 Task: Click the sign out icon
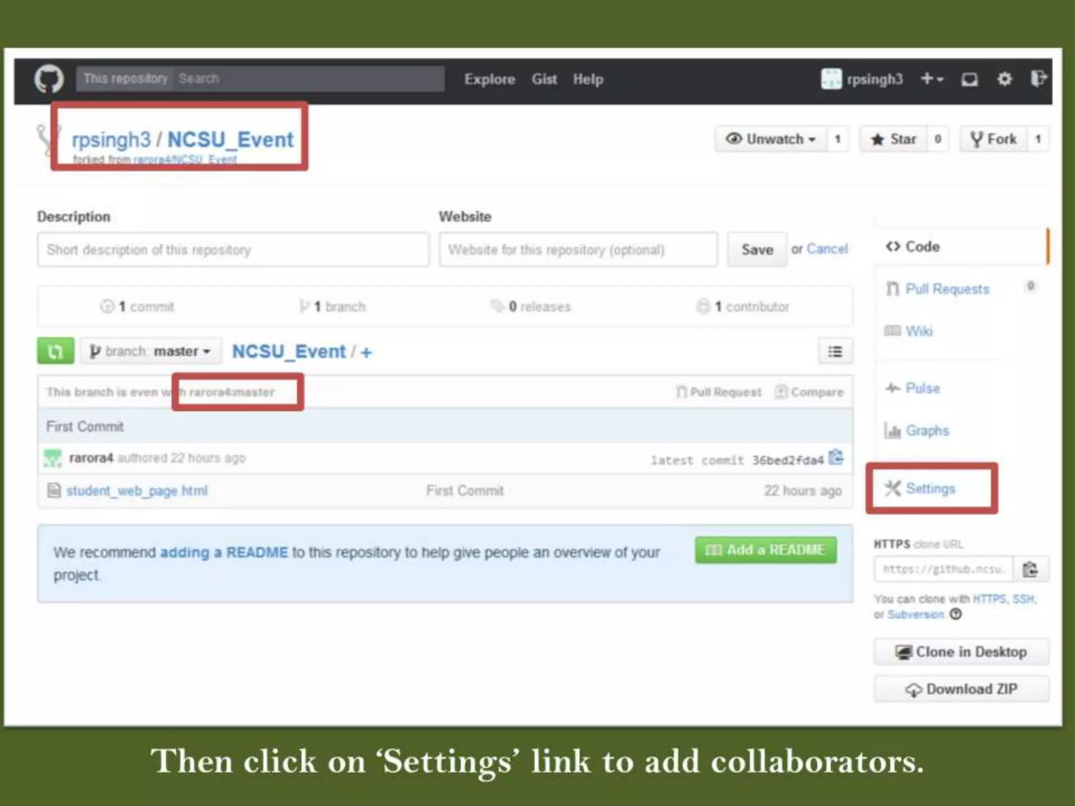point(1038,79)
